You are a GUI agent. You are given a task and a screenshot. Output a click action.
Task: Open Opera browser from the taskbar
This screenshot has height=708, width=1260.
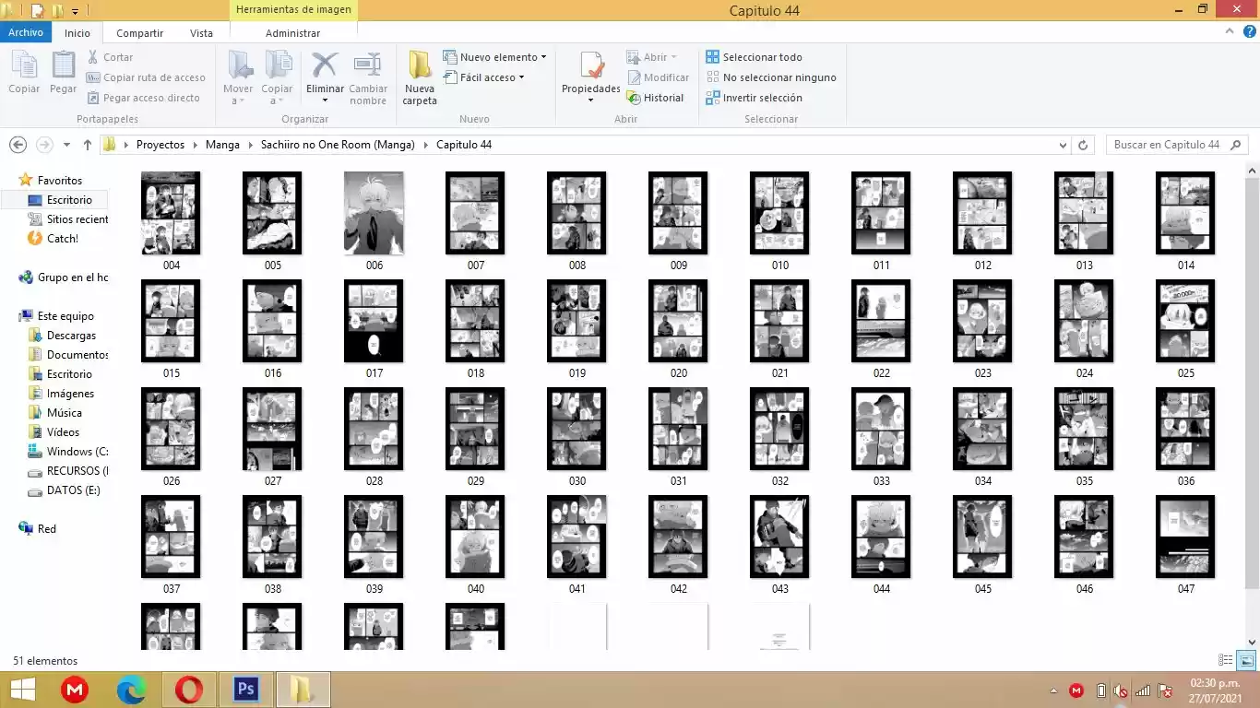189,689
